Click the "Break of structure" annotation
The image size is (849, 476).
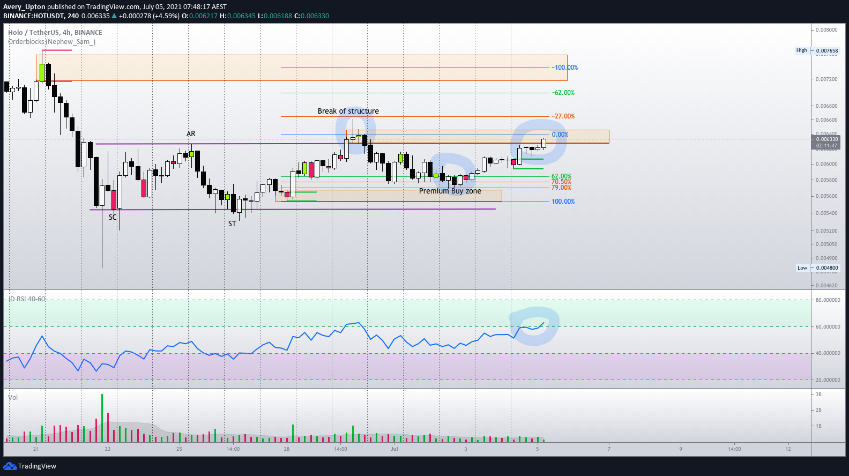click(348, 111)
